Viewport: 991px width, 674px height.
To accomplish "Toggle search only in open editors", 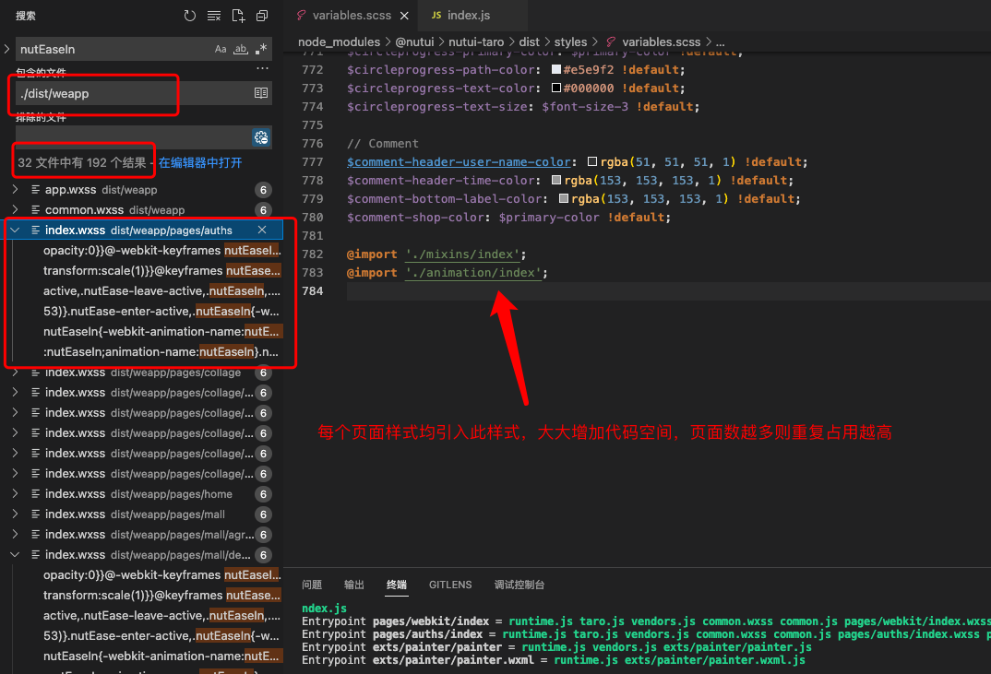I will click(261, 93).
